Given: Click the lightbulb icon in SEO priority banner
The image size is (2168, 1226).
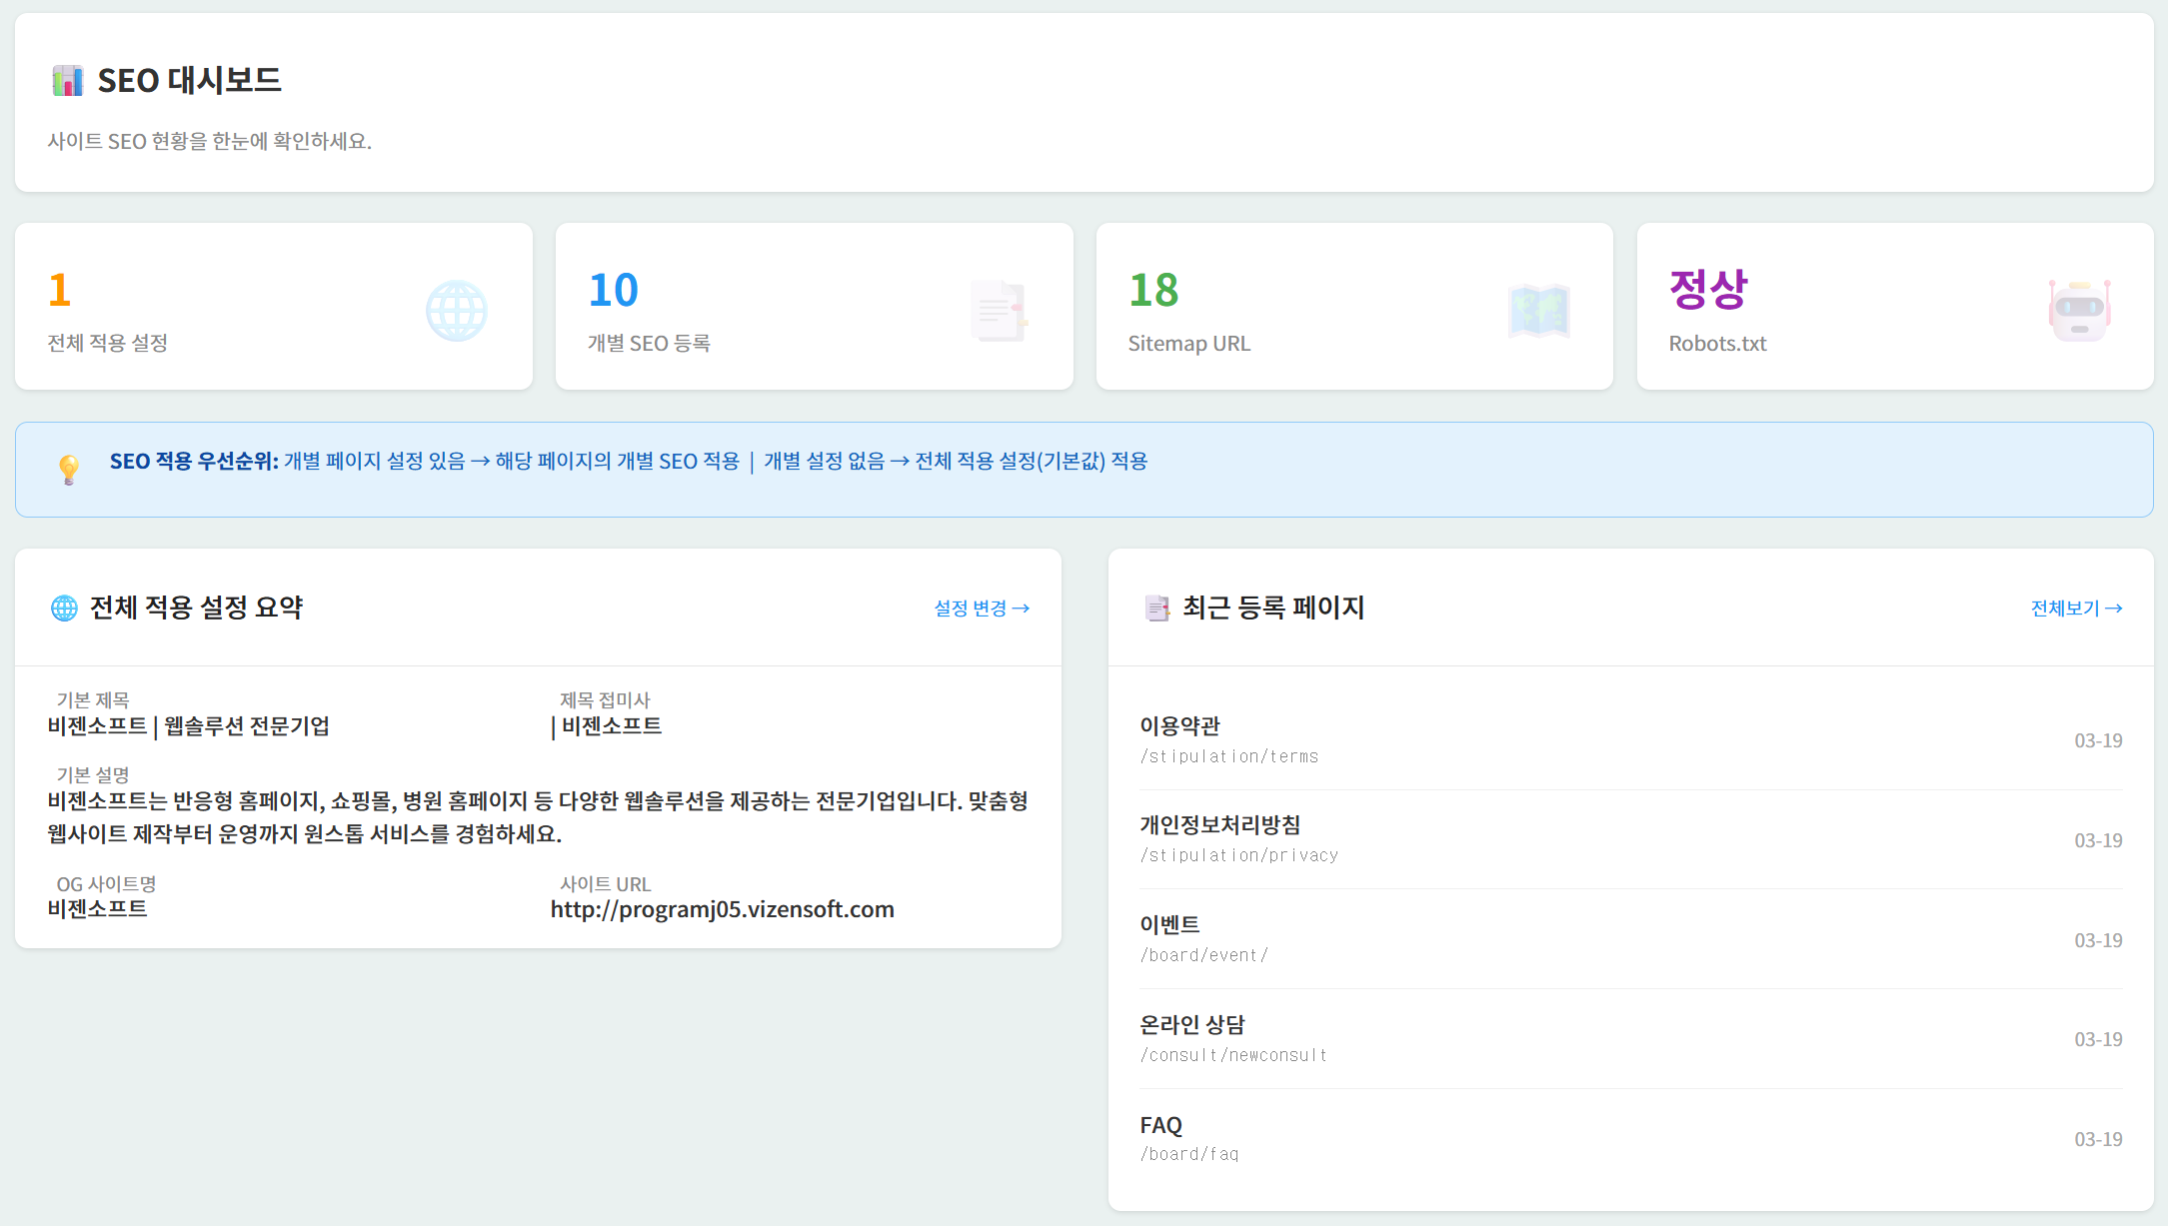Looking at the screenshot, I should click(x=69, y=469).
